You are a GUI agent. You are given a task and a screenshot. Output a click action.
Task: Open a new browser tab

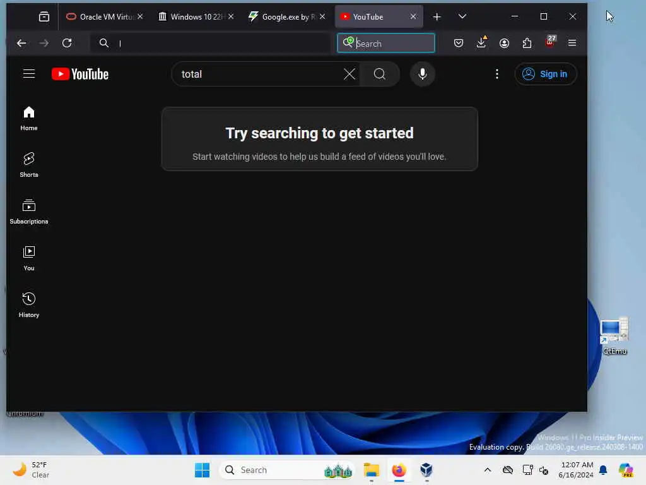tap(437, 17)
